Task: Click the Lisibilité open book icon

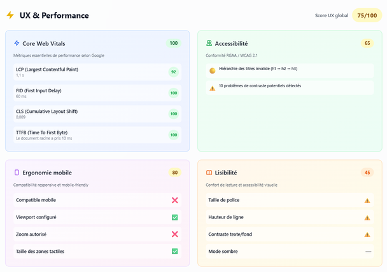Action: click(209, 173)
